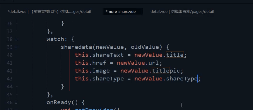Collapse the fold marker on line 38
253x110 pixels.
(x=16, y=39)
